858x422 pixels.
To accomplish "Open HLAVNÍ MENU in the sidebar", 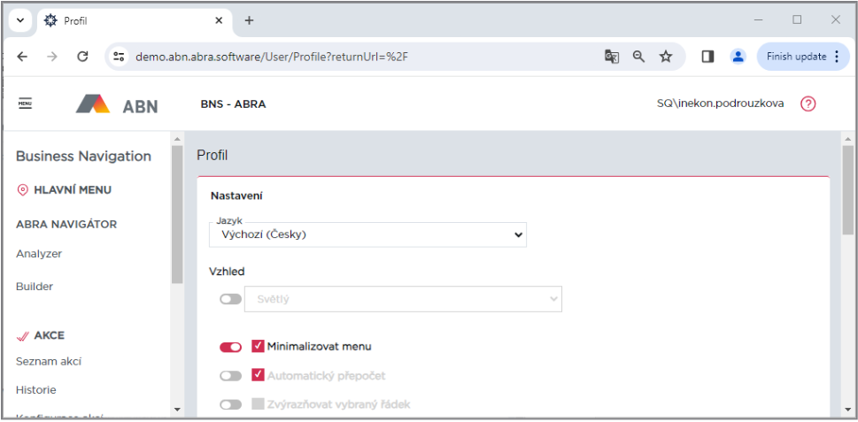I will point(73,190).
